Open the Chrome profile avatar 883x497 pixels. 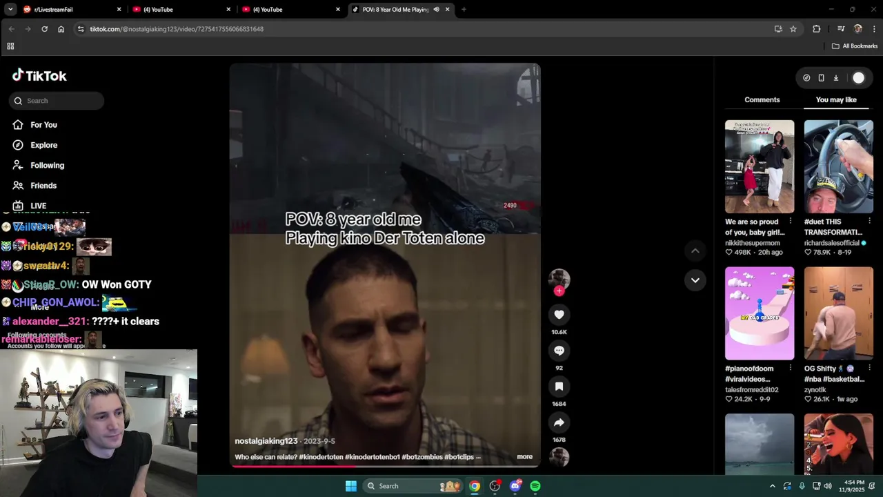coord(858,29)
